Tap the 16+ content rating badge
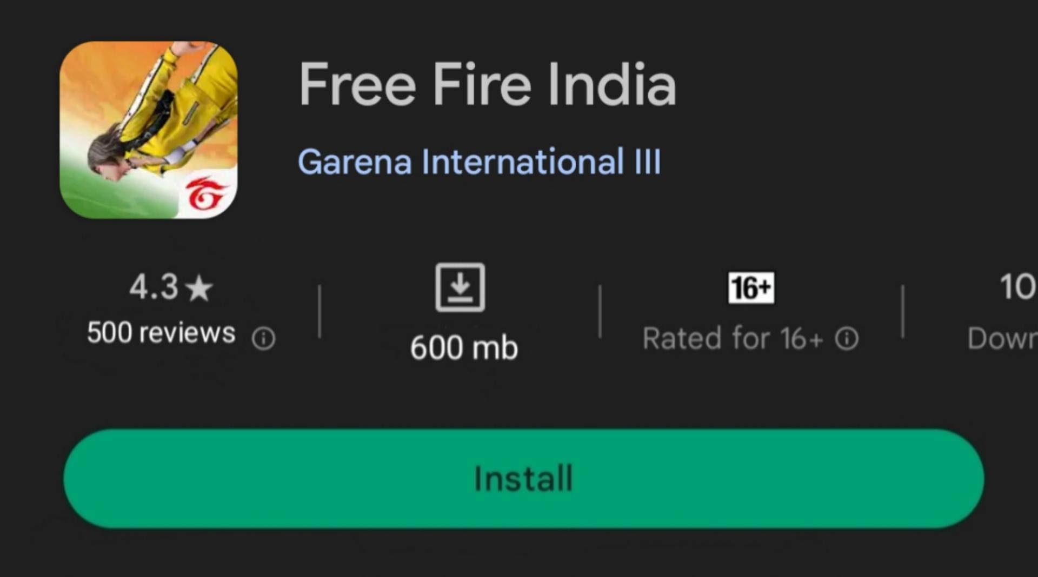This screenshot has height=577, width=1038. click(751, 287)
